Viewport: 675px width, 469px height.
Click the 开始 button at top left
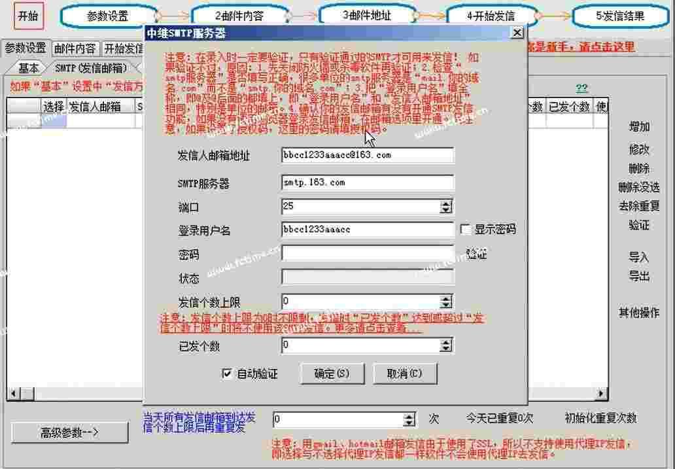tap(28, 16)
